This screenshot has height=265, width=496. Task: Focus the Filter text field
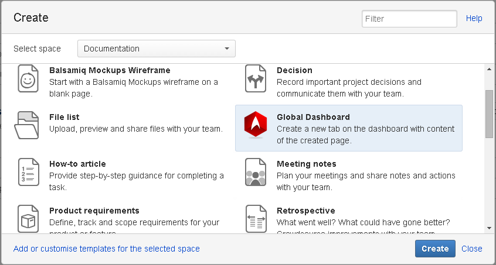(x=409, y=19)
